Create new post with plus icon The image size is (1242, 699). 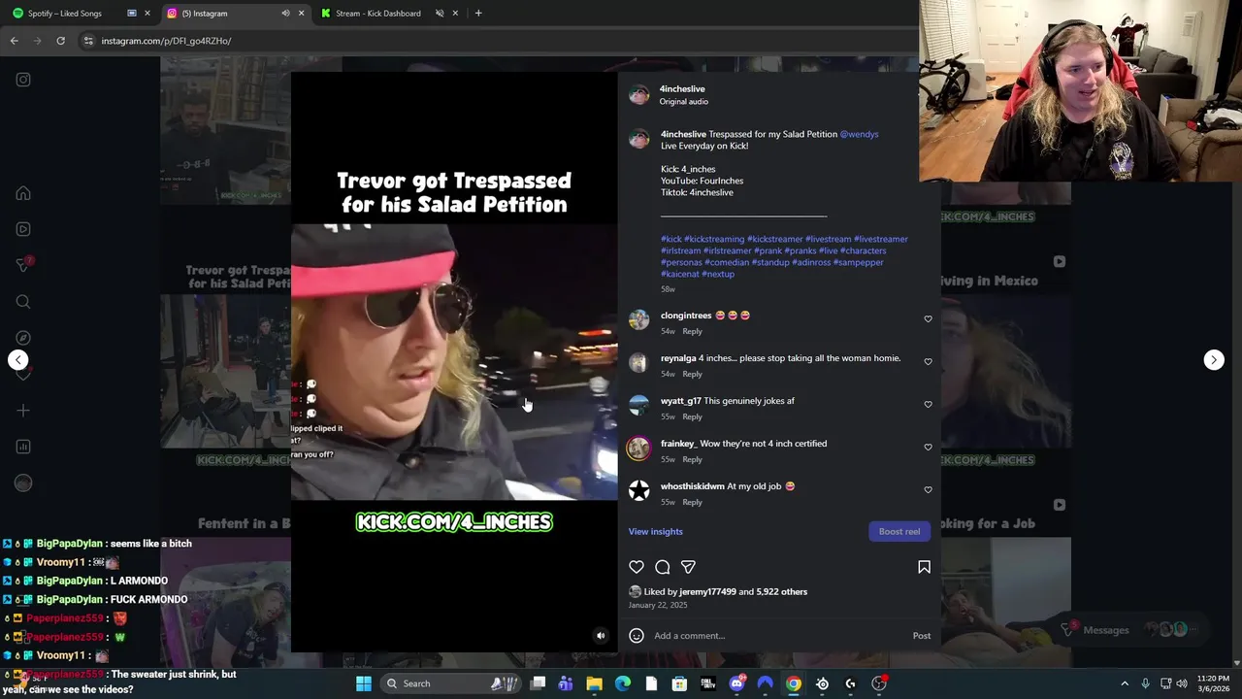pyautogui.click(x=23, y=411)
